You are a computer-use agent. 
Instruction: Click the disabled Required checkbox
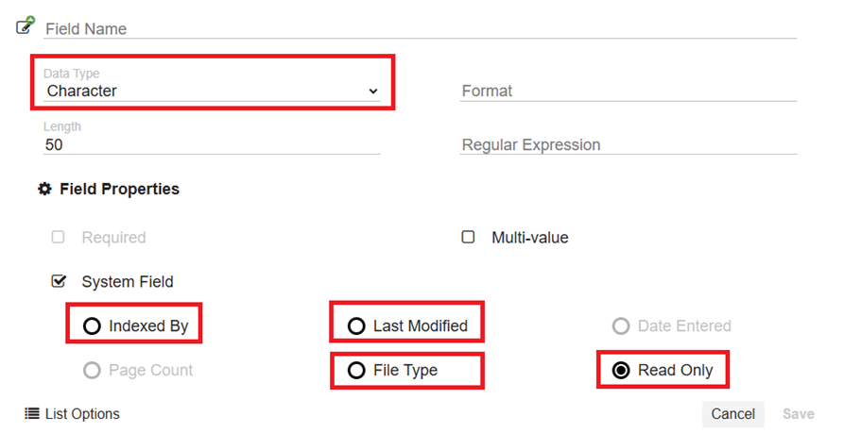[59, 237]
